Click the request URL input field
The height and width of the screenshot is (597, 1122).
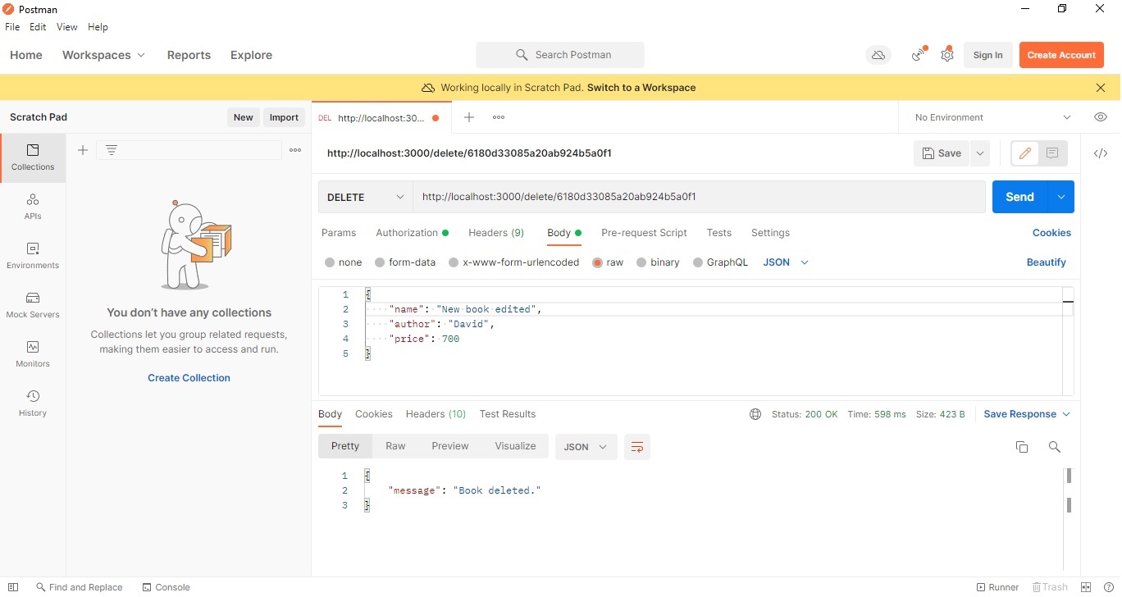click(x=699, y=197)
